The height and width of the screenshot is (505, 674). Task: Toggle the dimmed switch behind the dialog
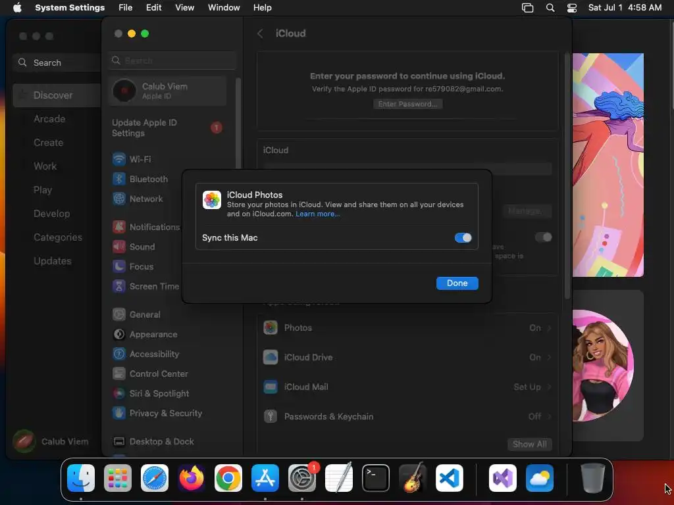[x=543, y=237]
